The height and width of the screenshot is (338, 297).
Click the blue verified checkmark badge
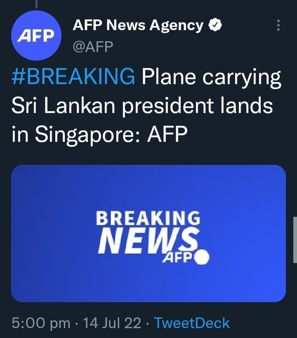pos(215,26)
